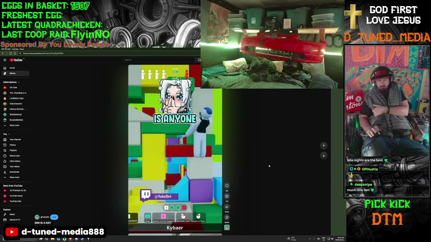Viewport: 431px width, 242px height.
Task: Click Try Premium for $0
Action: (x=15, y=190)
